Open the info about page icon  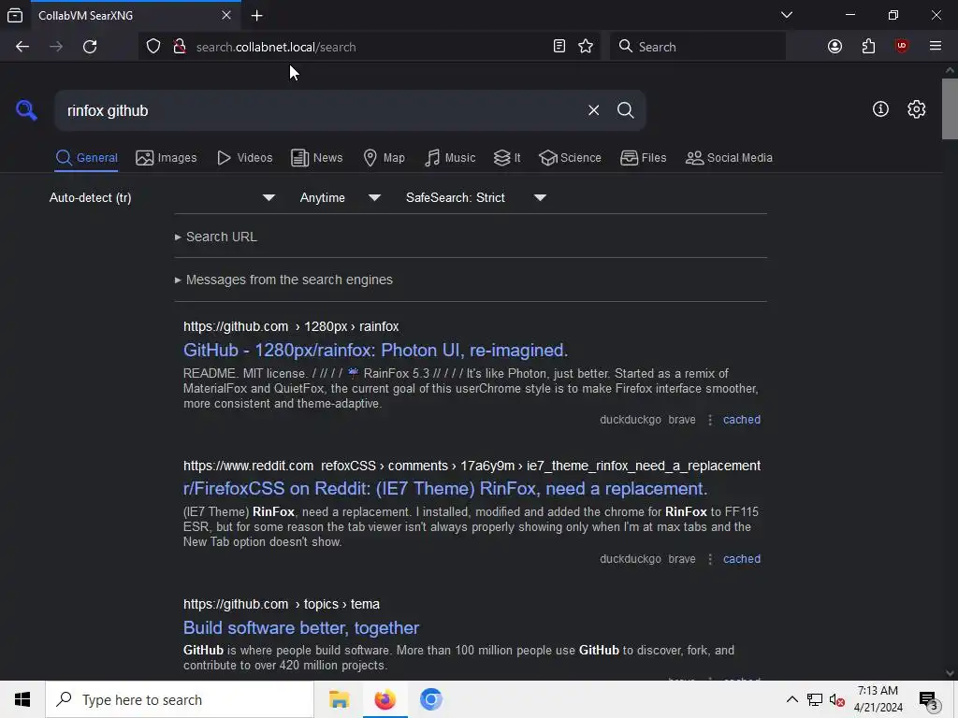click(880, 109)
